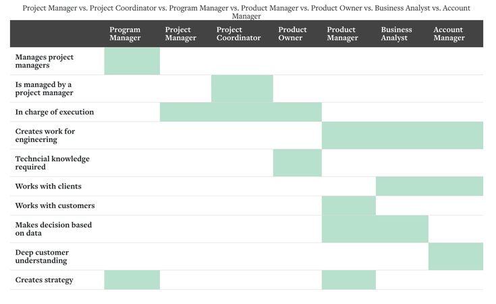Click the 'Works with customers' row label
This screenshot has height=304, width=496.
click(55, 205)
